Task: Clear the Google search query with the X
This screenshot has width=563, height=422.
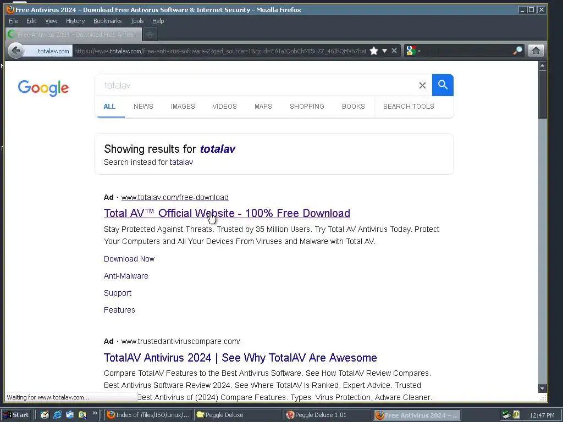Action: coord(422,85)
